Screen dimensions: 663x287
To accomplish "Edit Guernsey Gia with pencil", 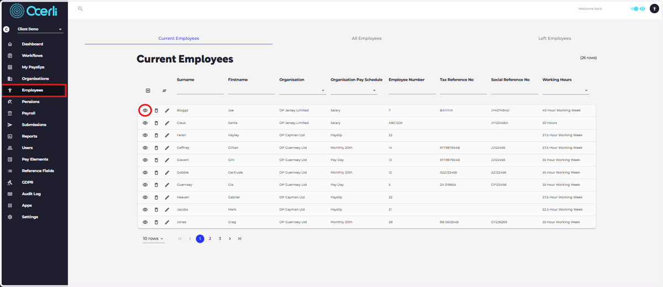I will [167, 185].
